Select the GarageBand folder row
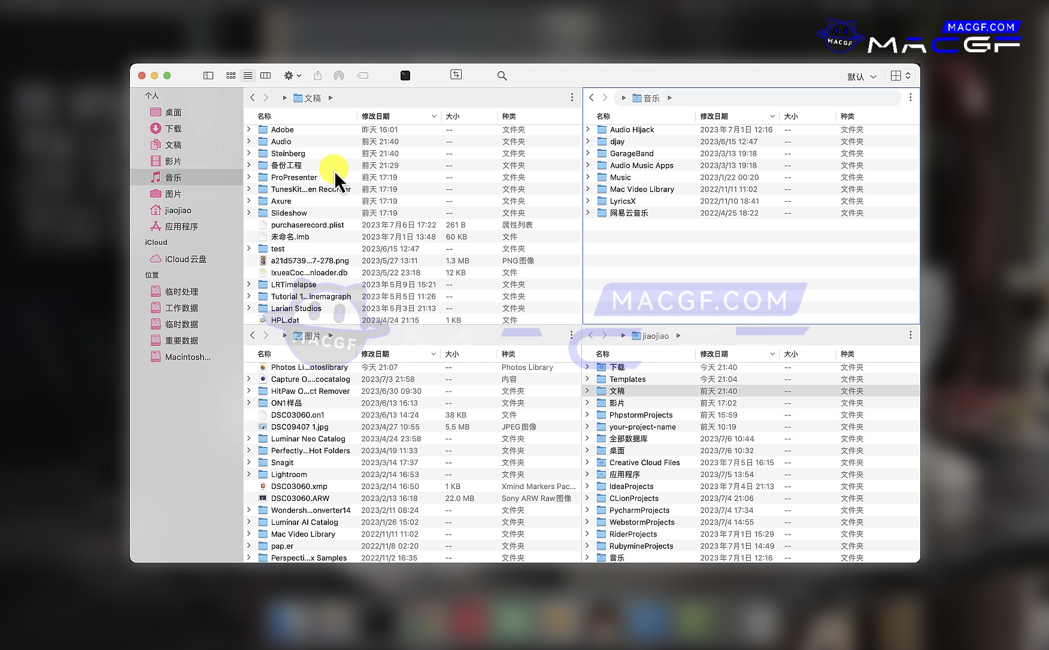 point(631,153)
